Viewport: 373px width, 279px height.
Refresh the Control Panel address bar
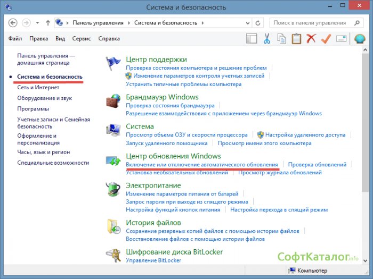click(258, 23)
